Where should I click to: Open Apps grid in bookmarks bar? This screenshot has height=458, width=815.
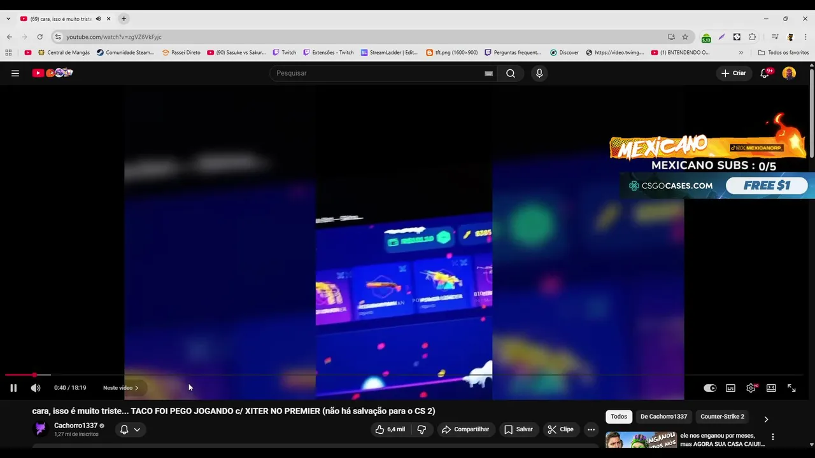8,53
